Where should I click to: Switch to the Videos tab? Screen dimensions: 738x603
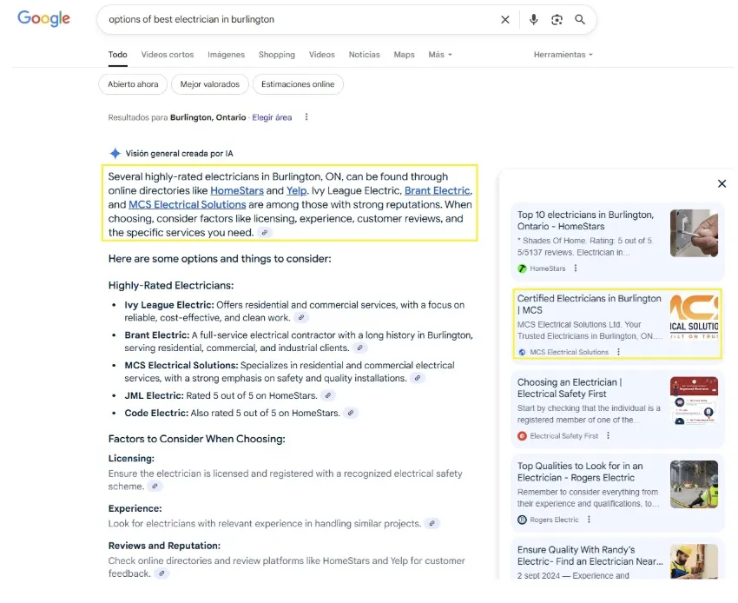(x=322, y=55)
